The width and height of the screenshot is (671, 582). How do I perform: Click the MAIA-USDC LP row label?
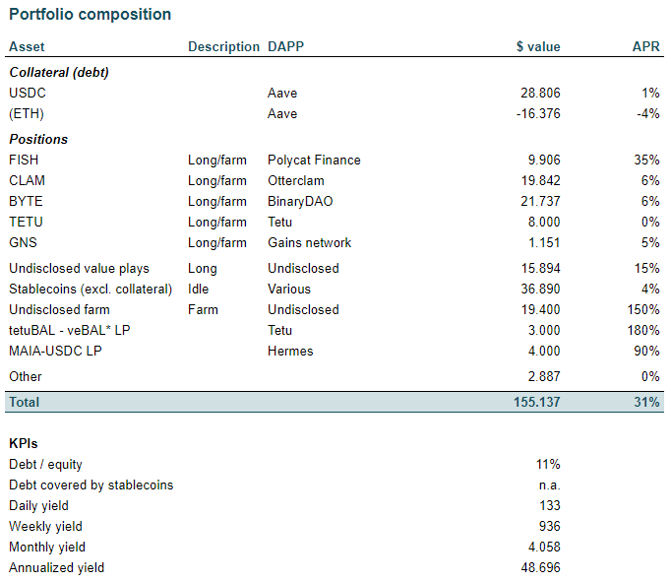55,352
